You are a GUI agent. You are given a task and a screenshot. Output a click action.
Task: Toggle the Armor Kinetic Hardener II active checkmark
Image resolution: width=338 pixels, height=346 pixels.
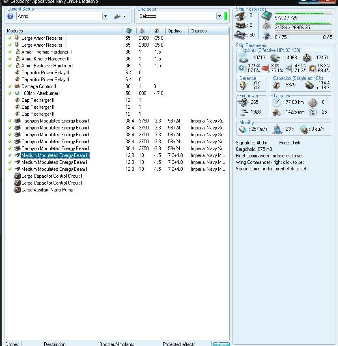pos(10,59)
